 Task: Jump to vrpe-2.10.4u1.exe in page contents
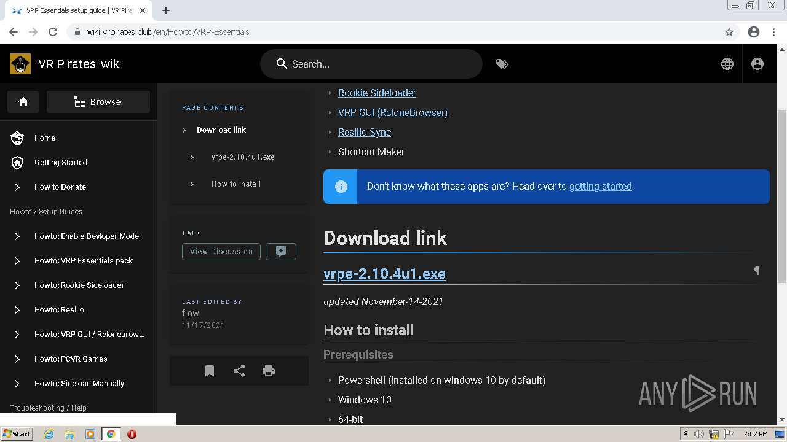[243, 157]
